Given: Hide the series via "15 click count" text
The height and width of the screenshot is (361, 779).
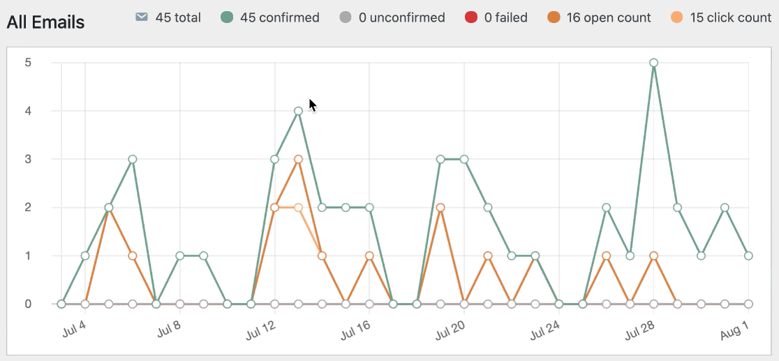Looking at the screenshot, I should [731, 17].
